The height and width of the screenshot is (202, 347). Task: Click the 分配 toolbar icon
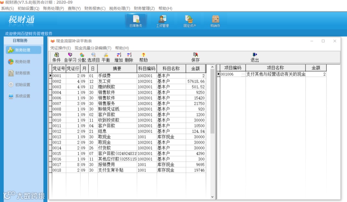pyautogui.click(x=82, y=57)
